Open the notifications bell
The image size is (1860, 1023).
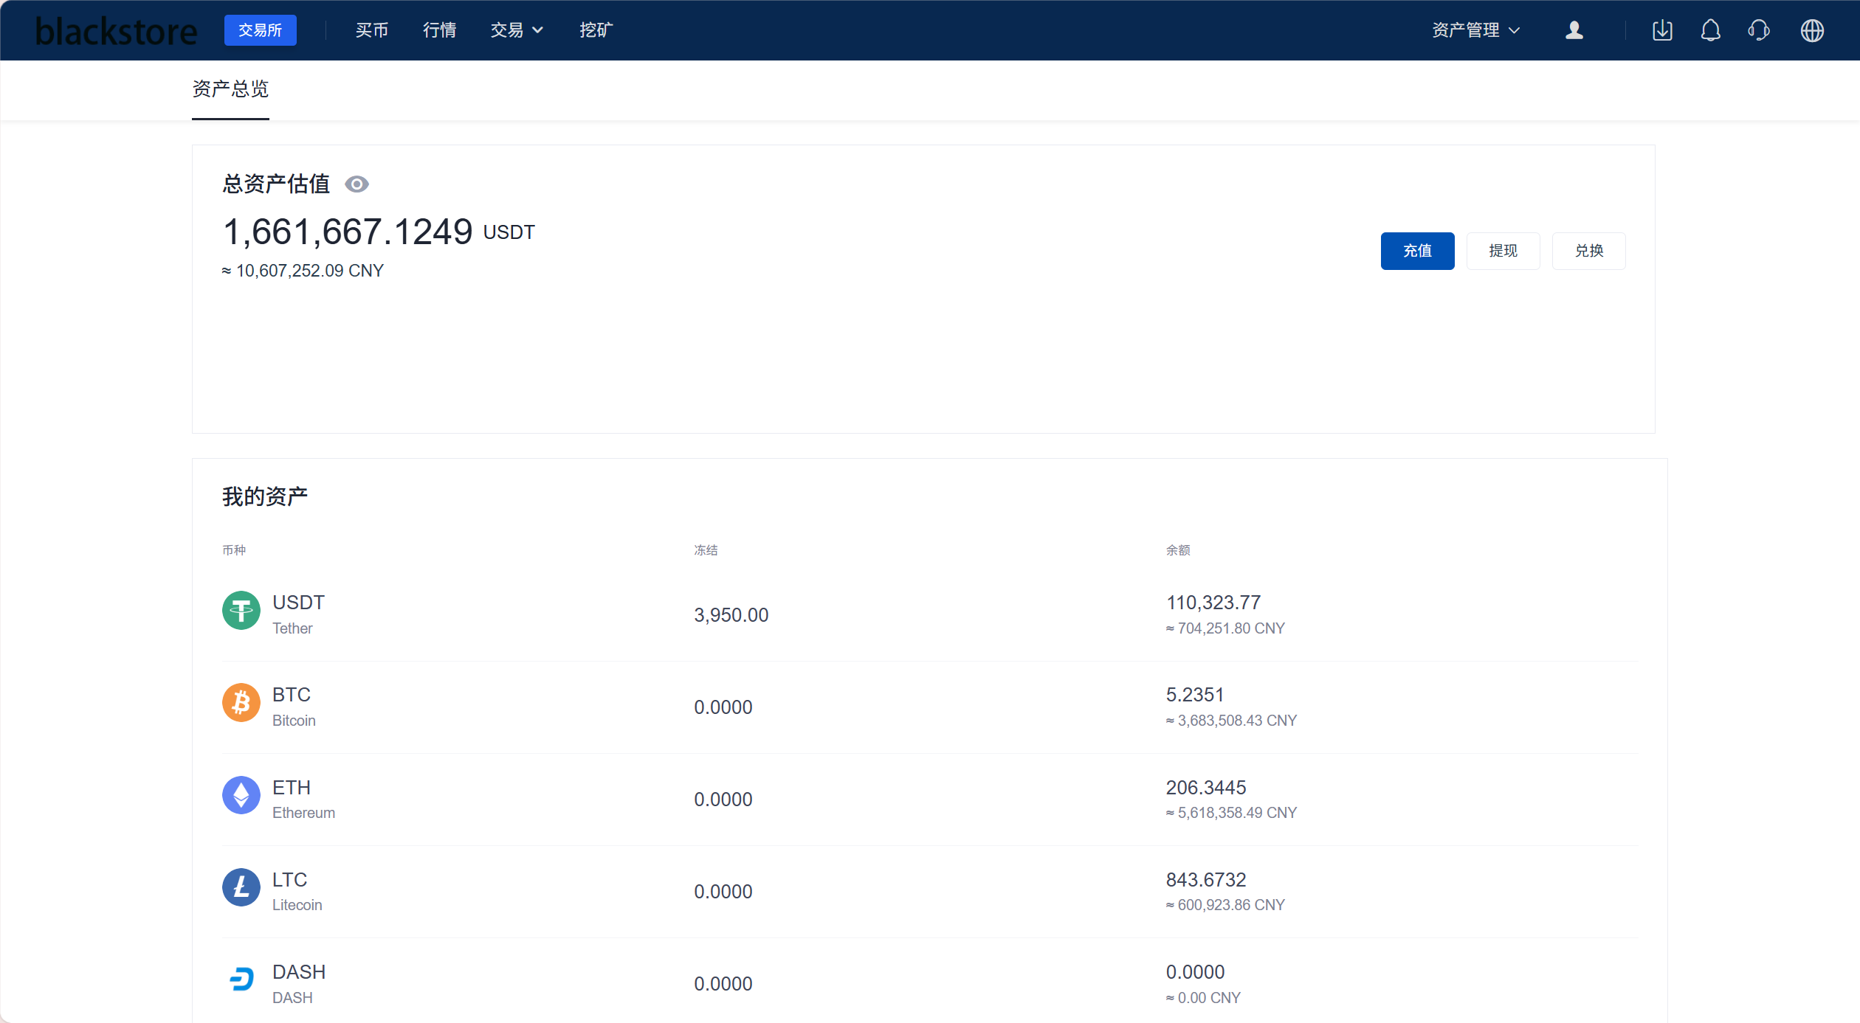(x=1710, y=30)
